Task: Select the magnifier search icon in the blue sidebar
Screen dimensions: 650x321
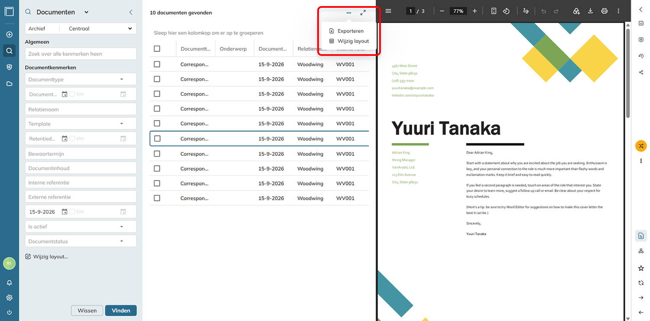Action: click(x=9, y=51)
